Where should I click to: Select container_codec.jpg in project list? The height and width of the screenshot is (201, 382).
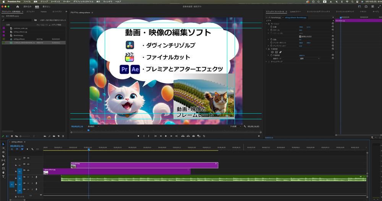21,28
